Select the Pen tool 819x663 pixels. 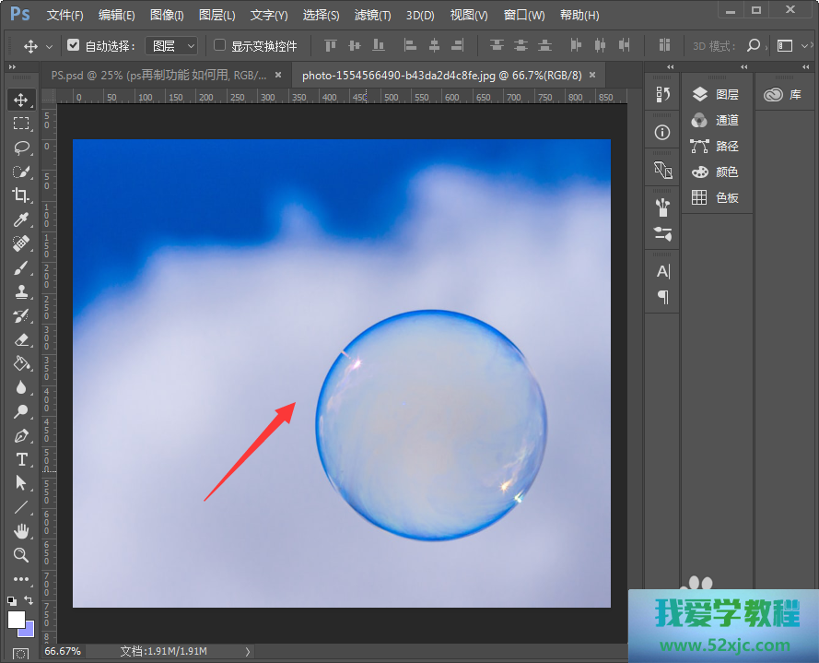[21, 435]
